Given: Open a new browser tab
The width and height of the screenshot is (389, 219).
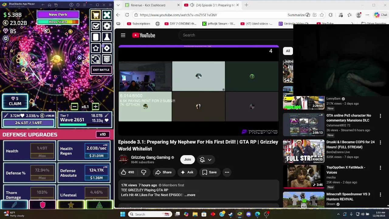Looking at the screenshot, I should tap(246, 5).
